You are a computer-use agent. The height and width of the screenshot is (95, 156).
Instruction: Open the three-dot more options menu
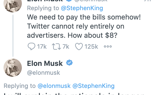108,46
